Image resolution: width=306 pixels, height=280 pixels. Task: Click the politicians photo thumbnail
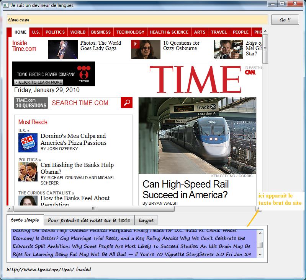[28, 172]
